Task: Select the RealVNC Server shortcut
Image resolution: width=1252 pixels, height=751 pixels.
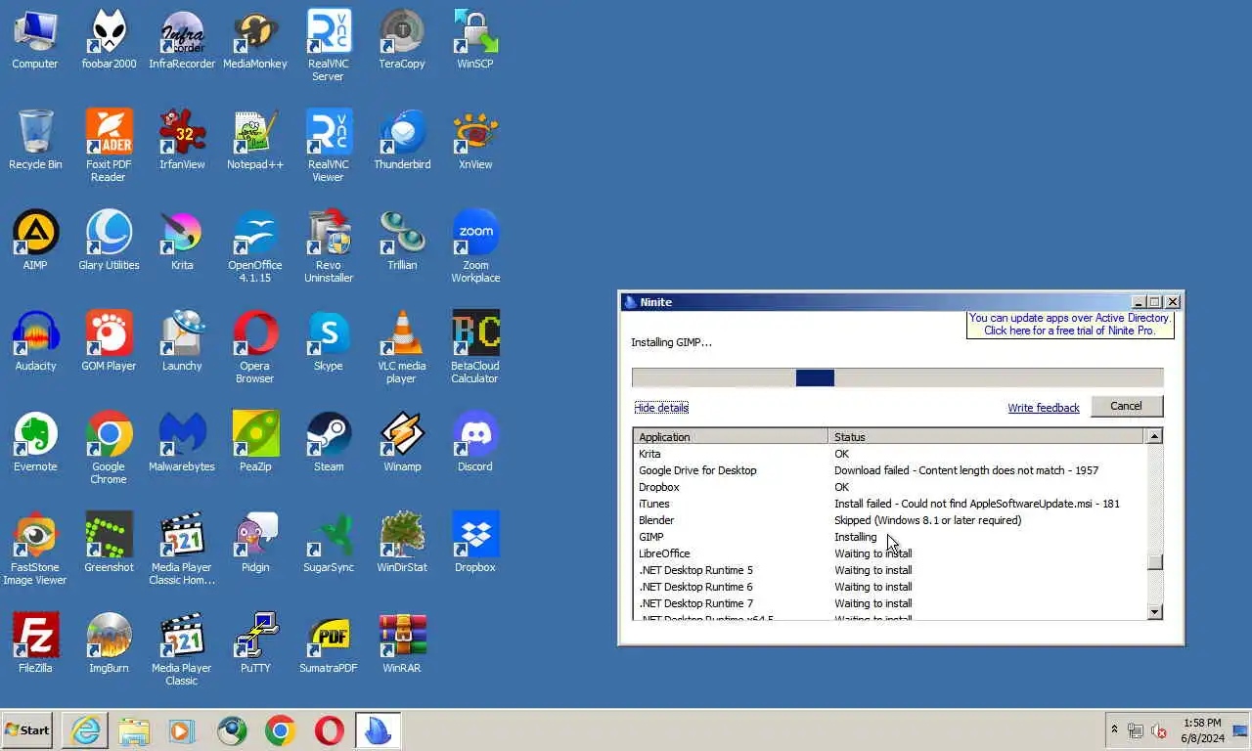Action: click(329, 45)
